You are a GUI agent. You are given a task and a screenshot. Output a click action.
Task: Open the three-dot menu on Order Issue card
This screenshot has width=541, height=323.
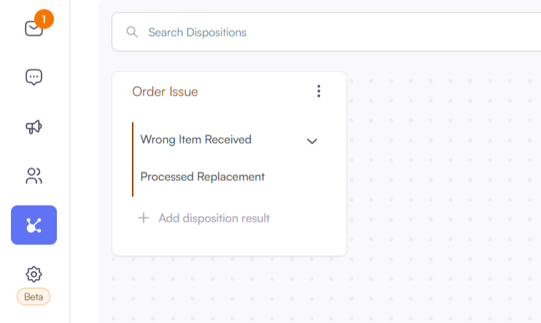click(319, 91)
